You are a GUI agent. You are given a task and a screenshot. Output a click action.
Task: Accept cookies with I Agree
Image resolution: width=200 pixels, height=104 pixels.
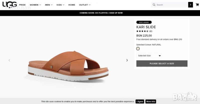click(x=140, y=101)
